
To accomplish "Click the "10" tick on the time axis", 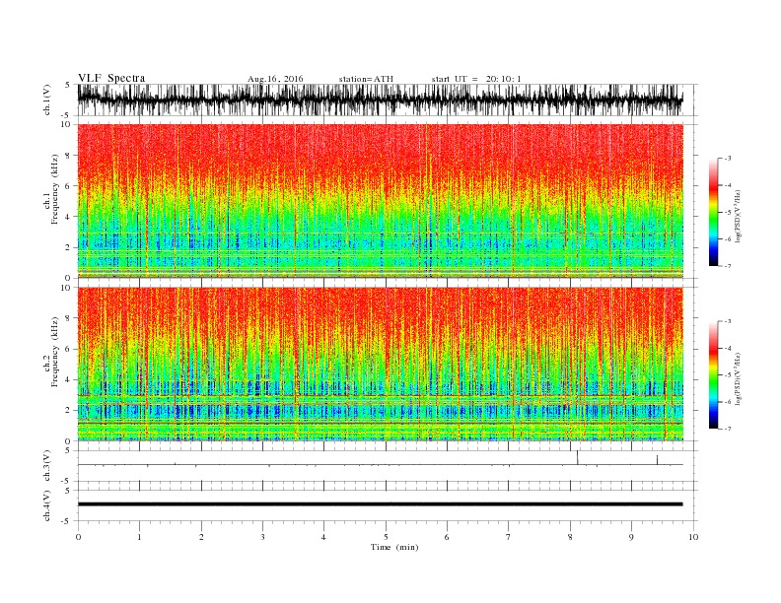I will click(x=693, y=537).
